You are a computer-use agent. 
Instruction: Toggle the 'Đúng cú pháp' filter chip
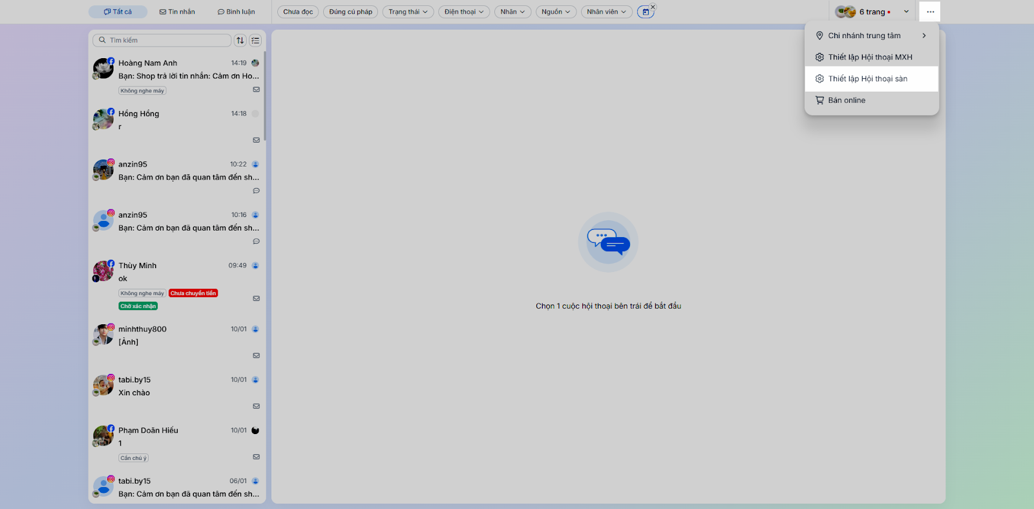click(351, 12)
